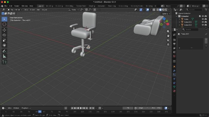This screenshot has height=117, width=209.
Task: Select the Add Cube tool
Action: [4, 62]
